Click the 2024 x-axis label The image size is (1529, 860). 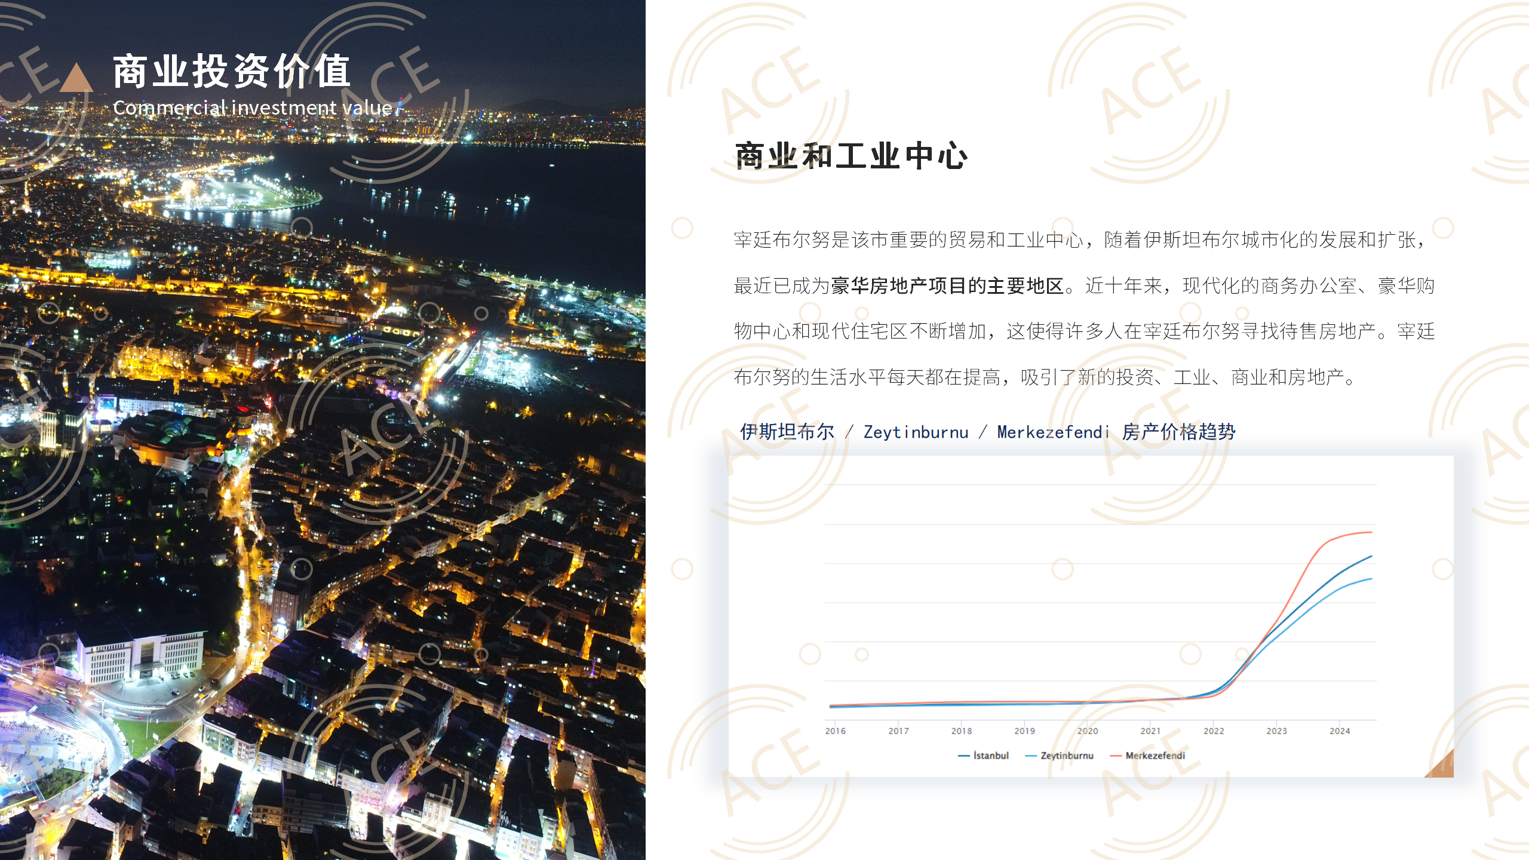point(1339,731)
